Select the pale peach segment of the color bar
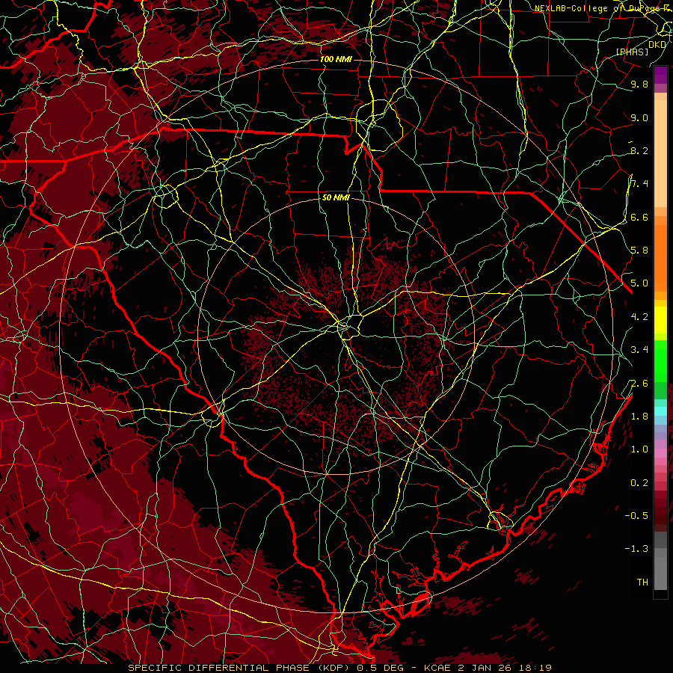The width and height of the screenshot is (673, 673). 660,153
